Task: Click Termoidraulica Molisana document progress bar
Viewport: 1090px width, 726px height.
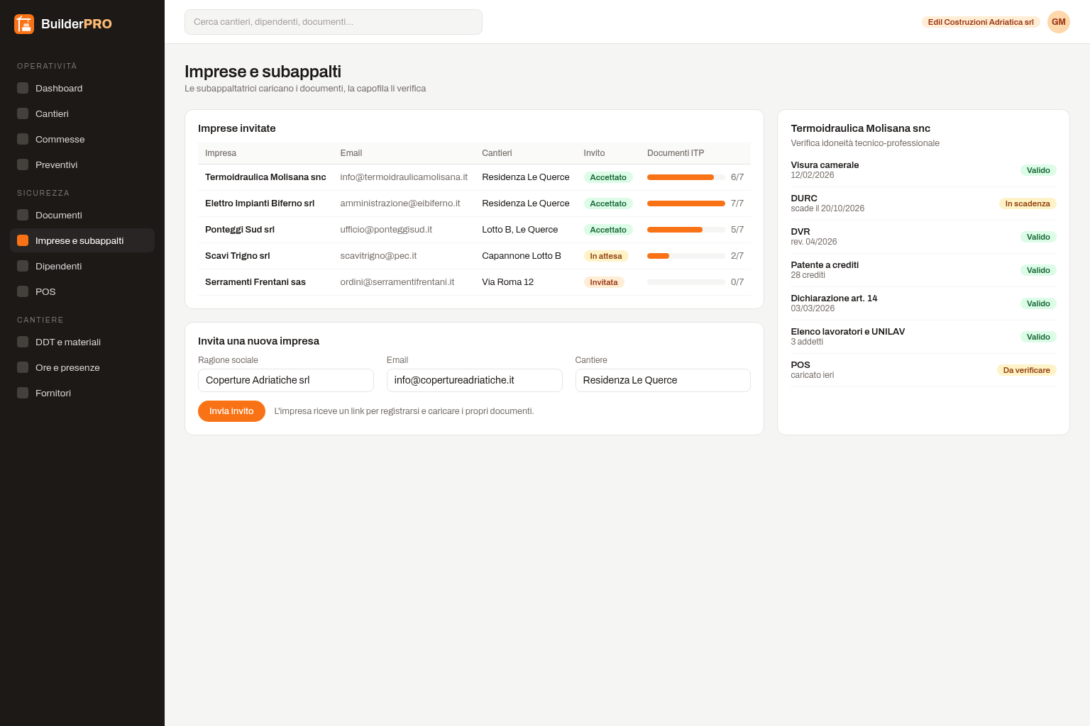Action: (x=686, y=177)
